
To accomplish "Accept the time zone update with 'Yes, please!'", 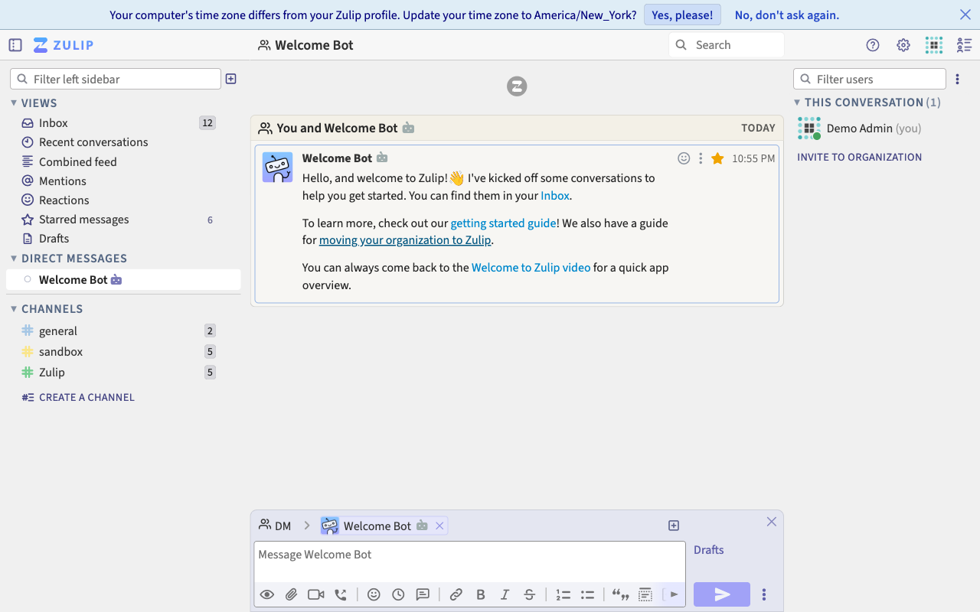I will point(682,15).
